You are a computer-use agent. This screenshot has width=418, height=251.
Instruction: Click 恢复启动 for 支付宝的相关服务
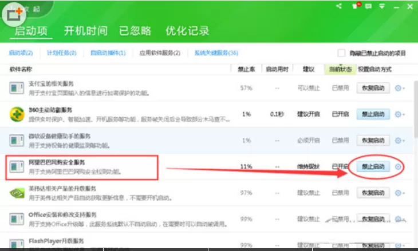(x=373, y=88)
